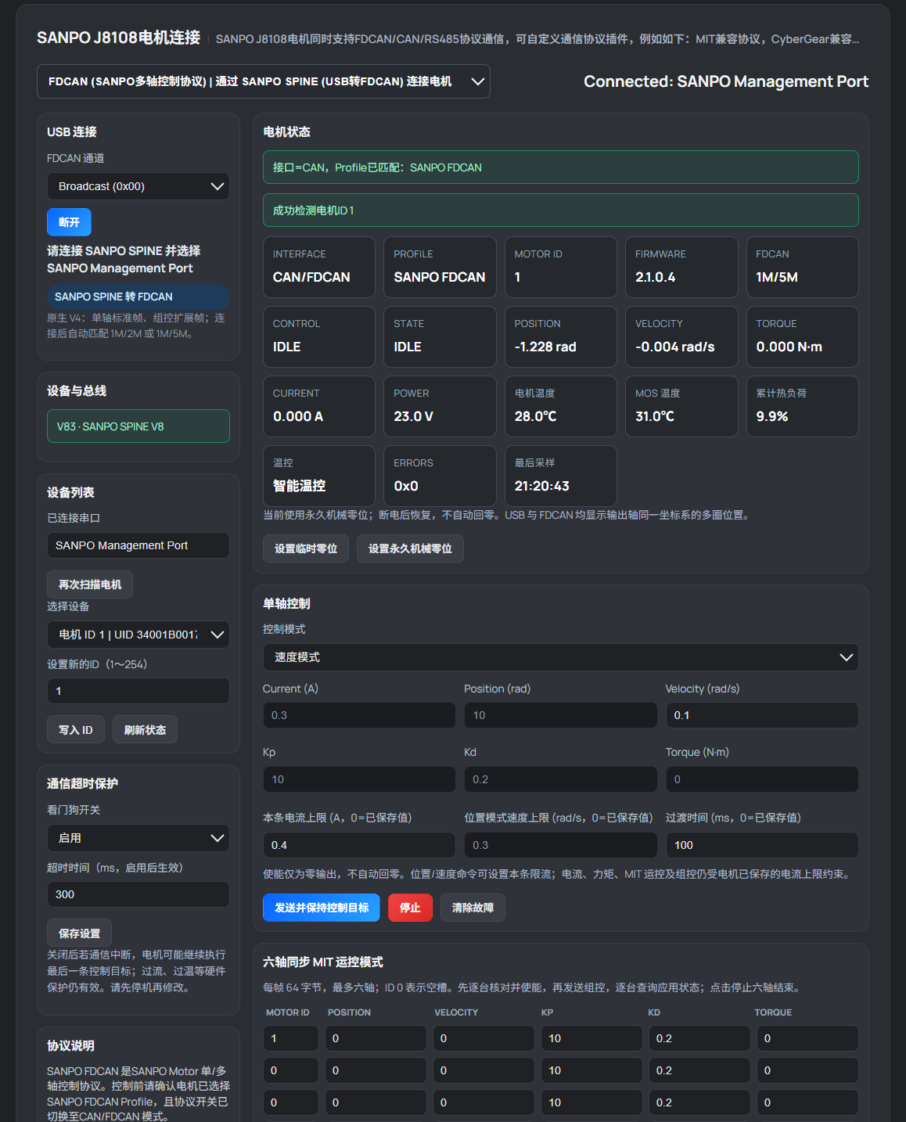
Task: Click the 刷新状态 refresh status button
Action: point(145,730)
